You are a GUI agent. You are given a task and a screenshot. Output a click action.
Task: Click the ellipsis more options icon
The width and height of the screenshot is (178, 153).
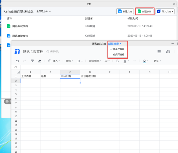pyautogui.click(x=134, y=61)
